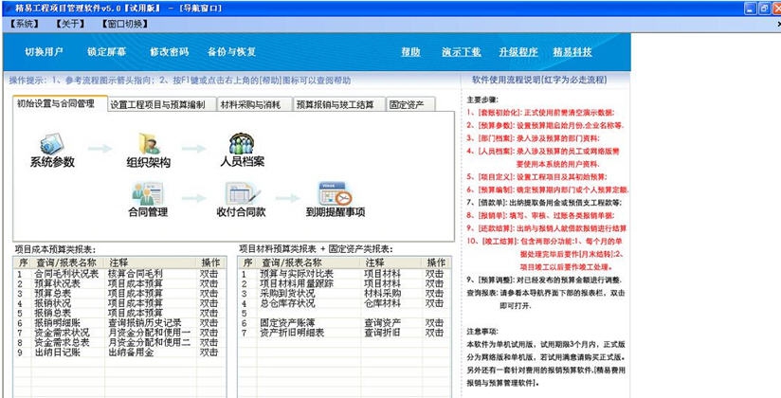The height and width of the screenshot is (398, 781).
Task: Select 采购到货状况 report row
Action: click(x=345, y=293)
